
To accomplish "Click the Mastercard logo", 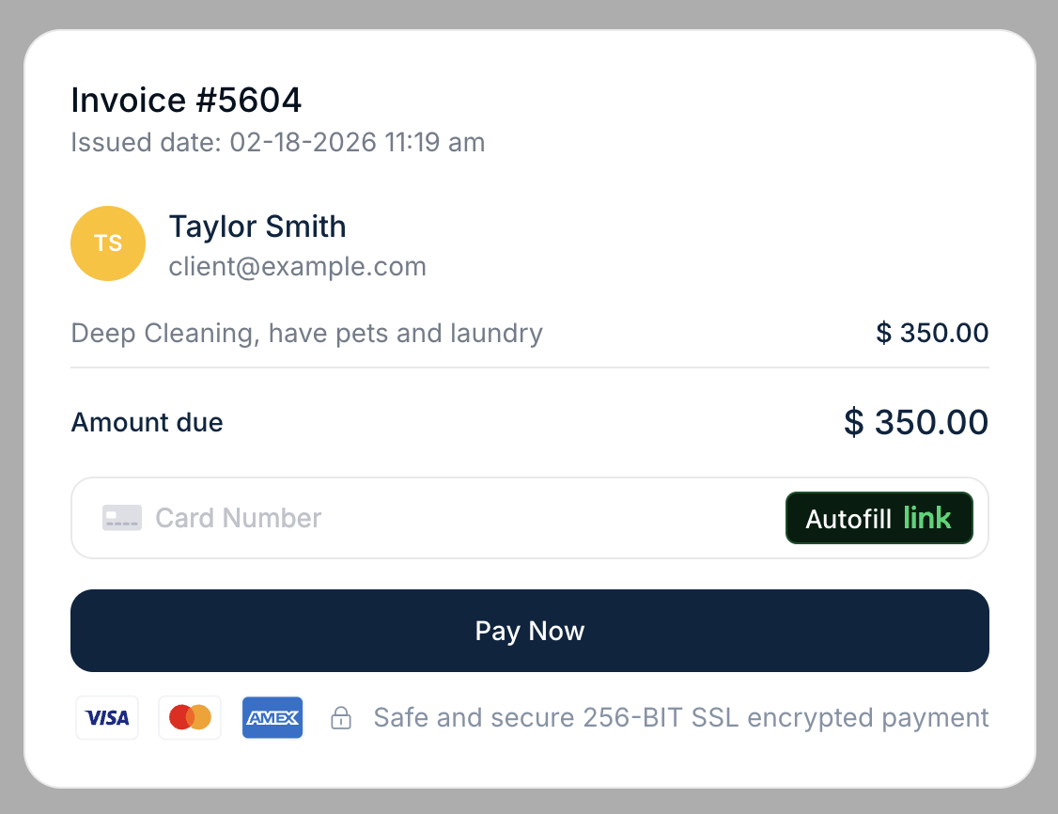I will [190, 718].
